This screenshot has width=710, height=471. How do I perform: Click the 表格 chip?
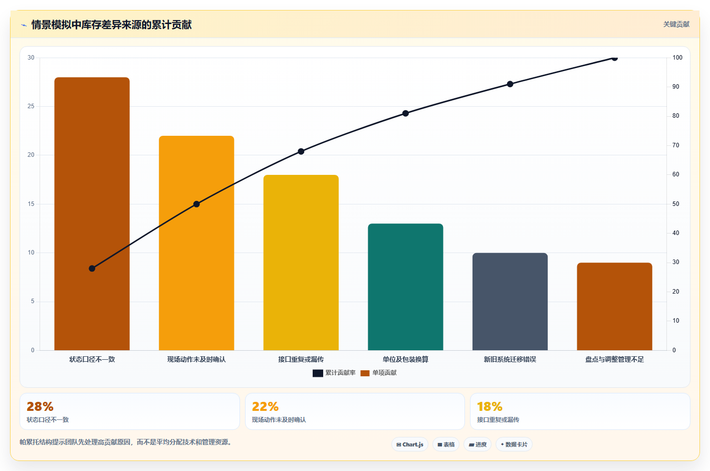coord(446,444)
